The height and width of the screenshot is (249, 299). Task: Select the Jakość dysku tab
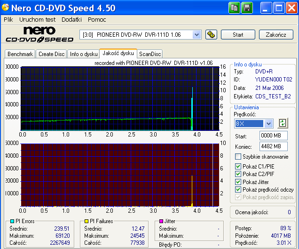(118, 53)
